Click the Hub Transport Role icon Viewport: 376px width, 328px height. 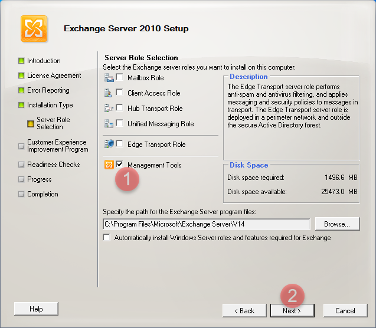(109, 109)
